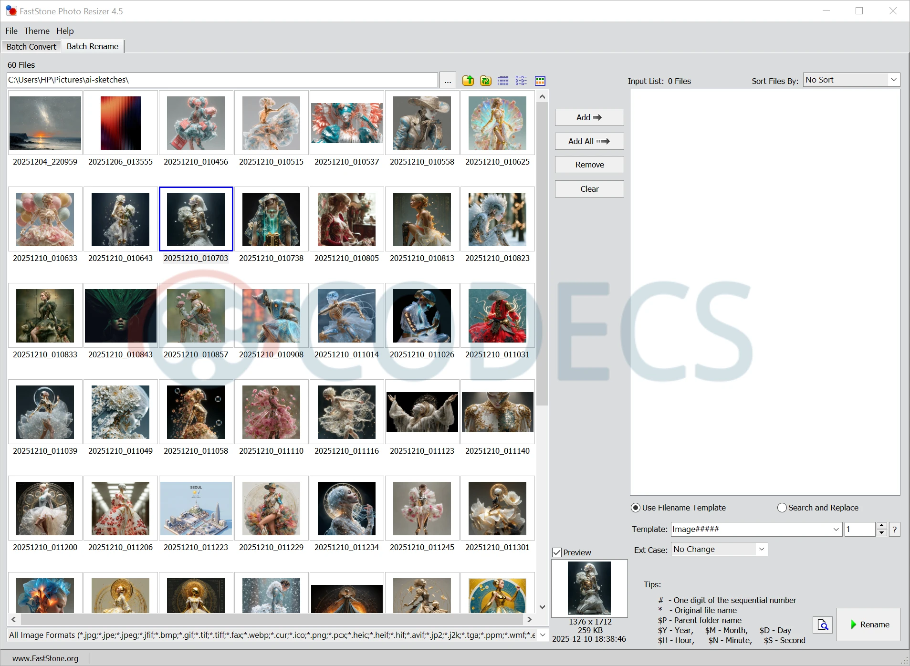Open the Theme menu
910x666 pixels.
[37, 31]
